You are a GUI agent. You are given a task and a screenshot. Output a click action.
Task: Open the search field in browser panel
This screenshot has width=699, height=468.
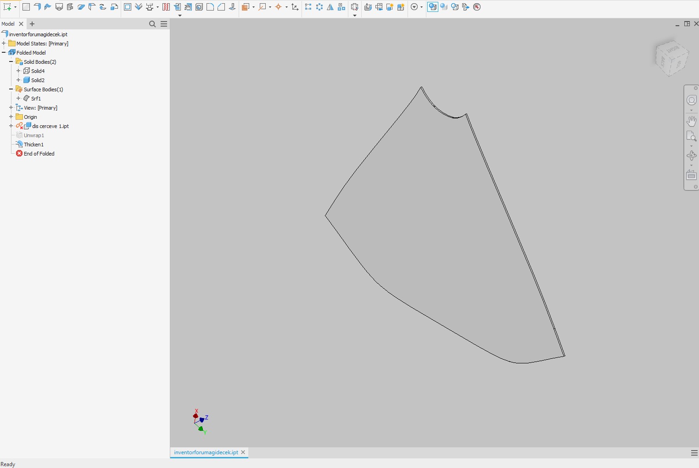coord(152,24)
